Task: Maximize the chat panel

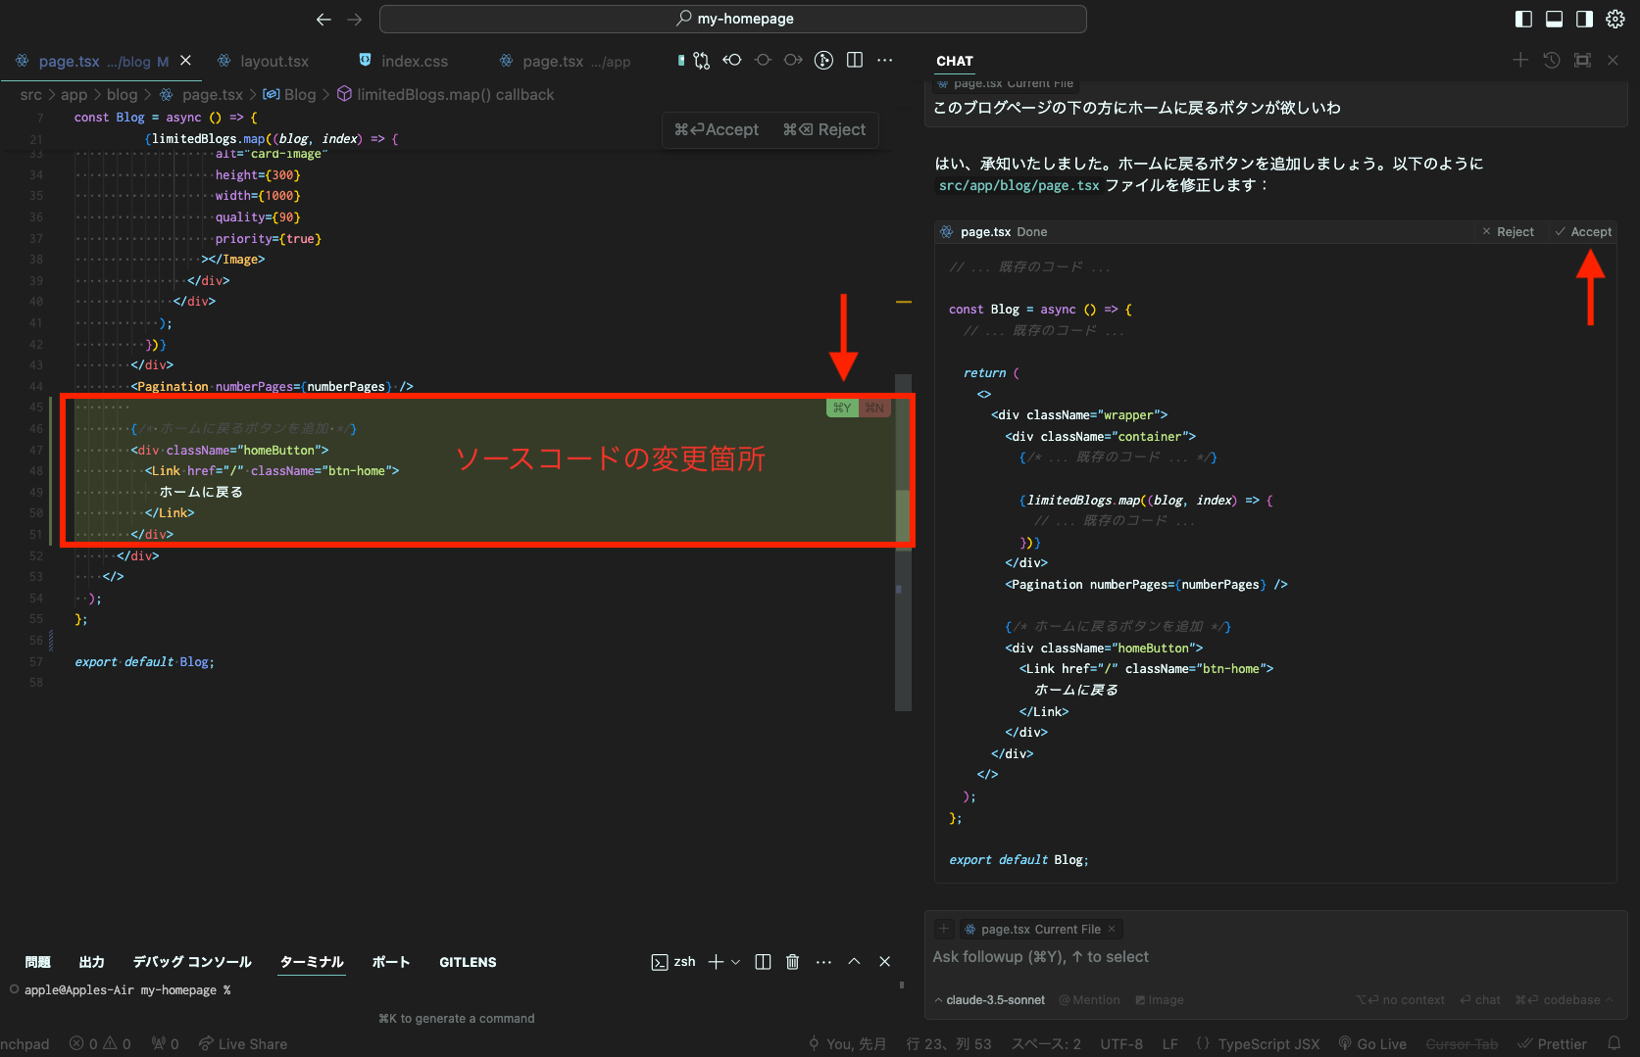Action: (1582, 61)
